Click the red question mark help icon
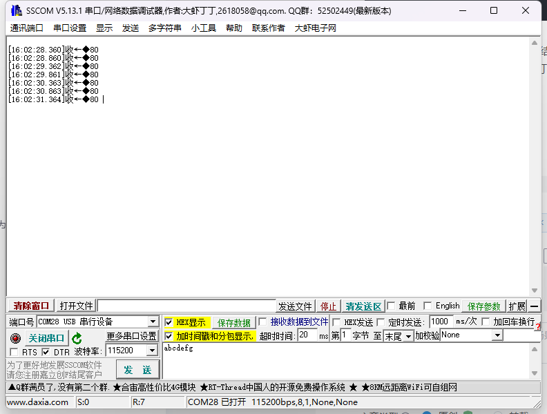 (538, 327)
